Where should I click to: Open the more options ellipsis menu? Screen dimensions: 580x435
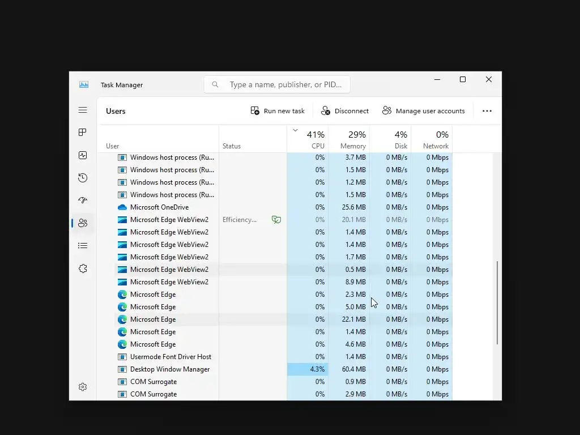[487, 111]
